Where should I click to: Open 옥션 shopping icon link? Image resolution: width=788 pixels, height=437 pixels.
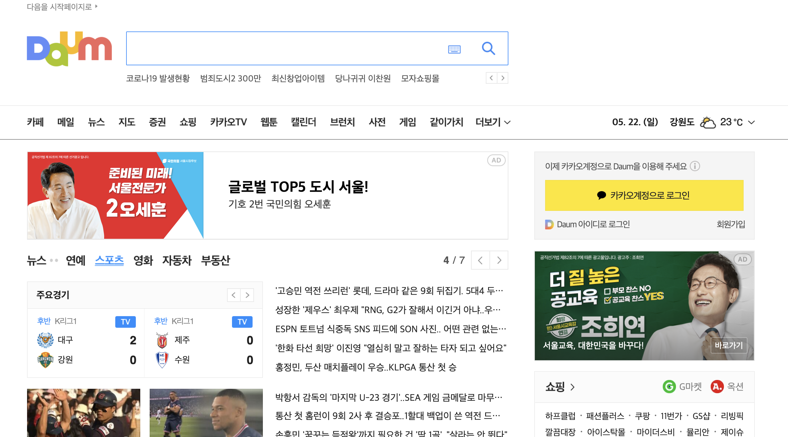717,386
